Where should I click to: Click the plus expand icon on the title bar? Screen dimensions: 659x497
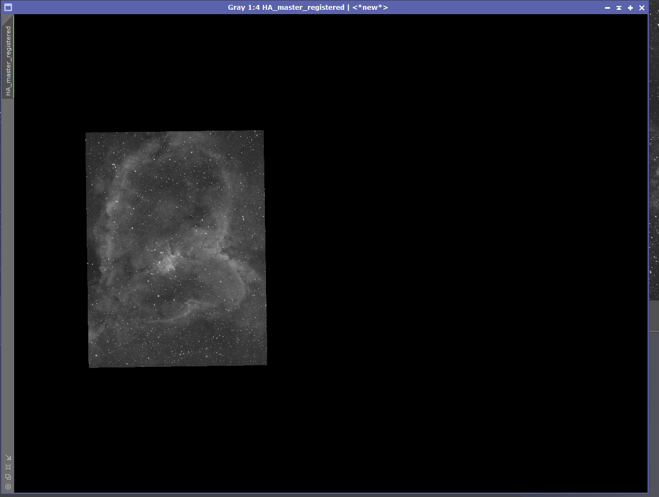pyautogui.click(x=630, y=7)
